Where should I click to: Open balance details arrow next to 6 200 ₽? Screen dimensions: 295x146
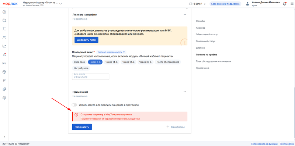pos(205,4)
